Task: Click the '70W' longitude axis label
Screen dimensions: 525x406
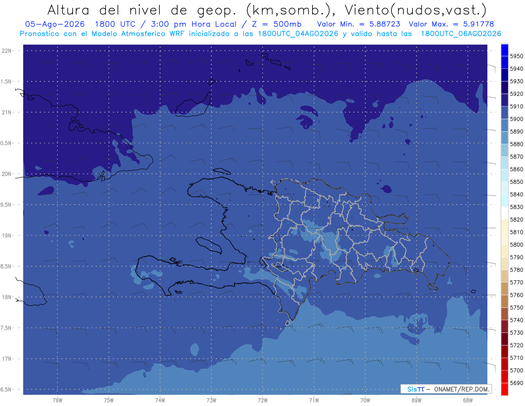Action: click(x=365, y=400)
